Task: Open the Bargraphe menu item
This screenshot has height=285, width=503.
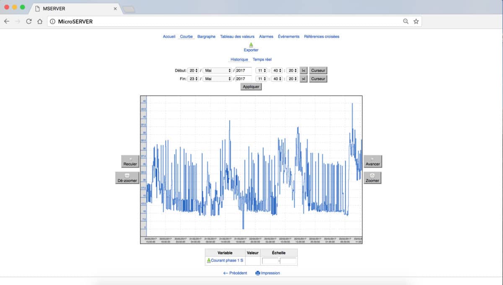Action: (x=206, y=36)
